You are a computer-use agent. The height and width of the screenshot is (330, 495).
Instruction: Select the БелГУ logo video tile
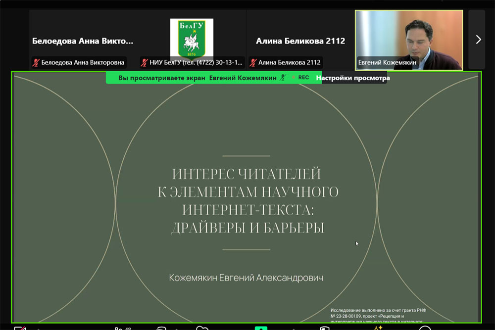pyautogui.click(x=191, y=32)
